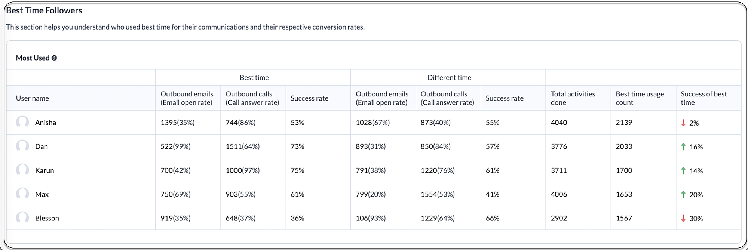Viewport: 748px width, 250px height.
Task: Open the user name Blesson
Action: (x=47, y=218)
